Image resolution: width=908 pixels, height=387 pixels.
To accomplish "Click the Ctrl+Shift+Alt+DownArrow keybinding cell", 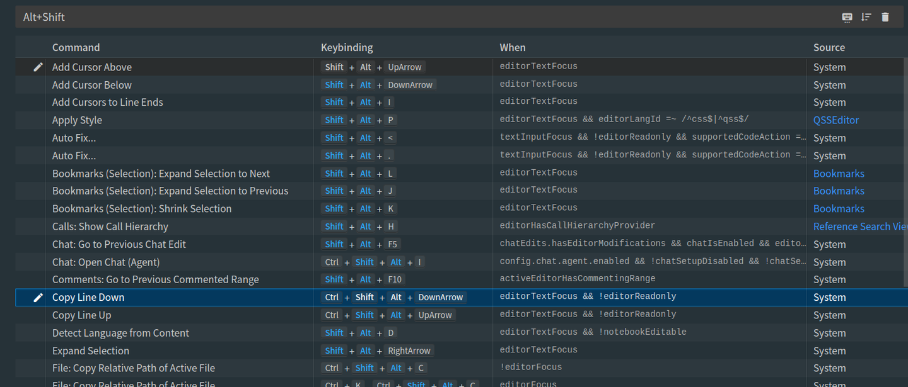I will (394, 297).
